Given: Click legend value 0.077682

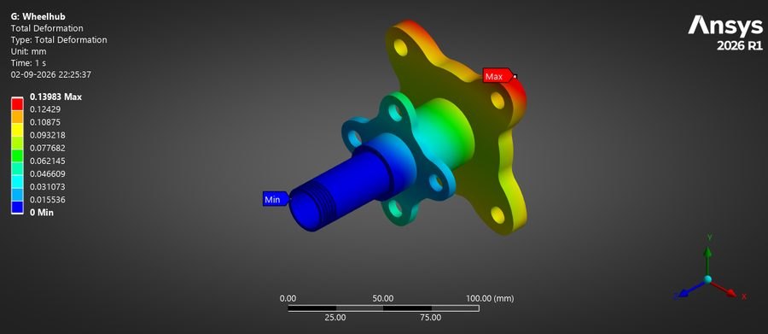Looking at the screenshot, I should (x=48, y=148).
